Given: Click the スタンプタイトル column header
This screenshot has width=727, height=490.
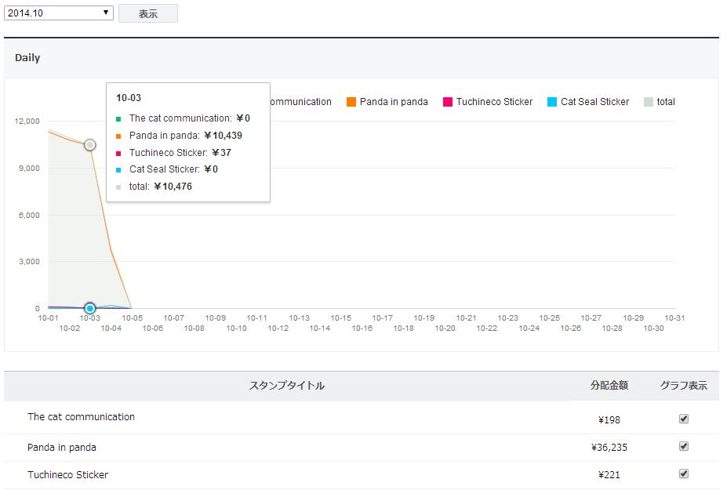Looking at the screenshot, I should [287, 385].
